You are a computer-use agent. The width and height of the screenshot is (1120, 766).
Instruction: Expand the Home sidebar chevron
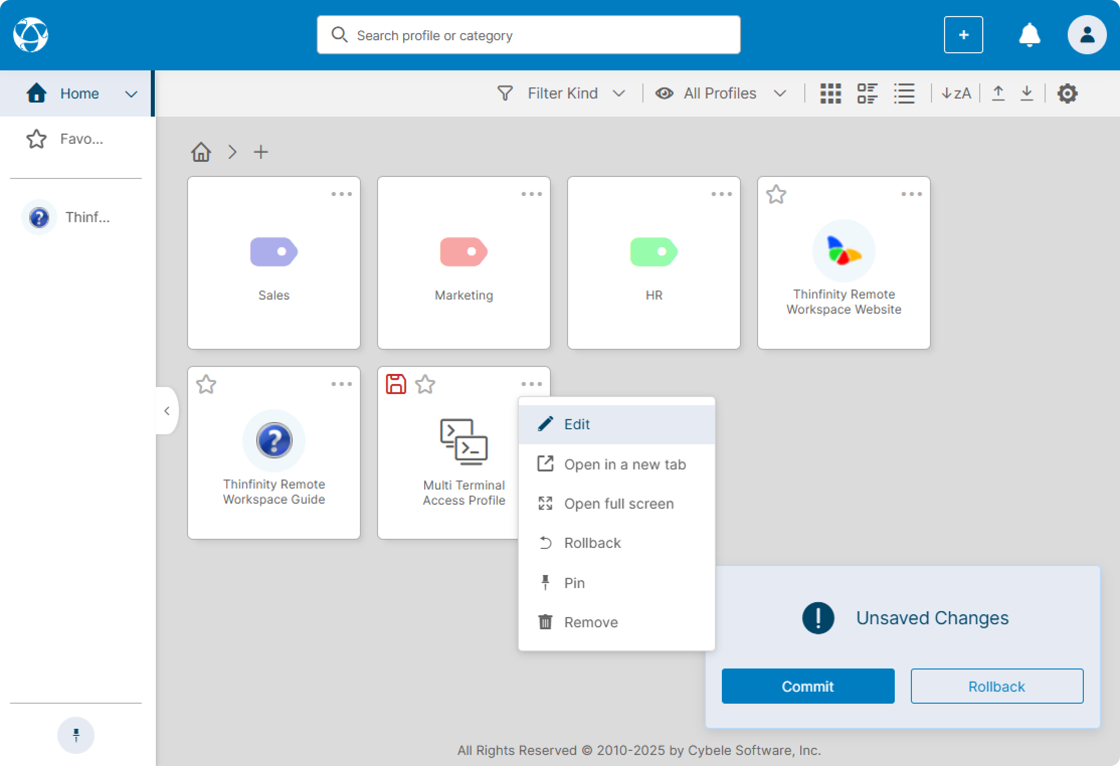click(131, 94)
